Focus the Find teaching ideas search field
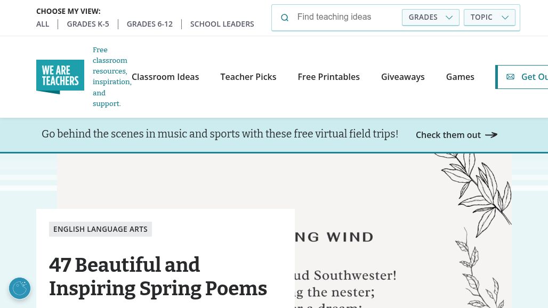The height and width of the screenshot is (308, 548). tap(346, 17)
